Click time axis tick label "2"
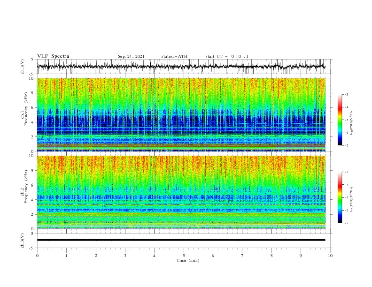The image size is (372, 287). coord(96,256)
